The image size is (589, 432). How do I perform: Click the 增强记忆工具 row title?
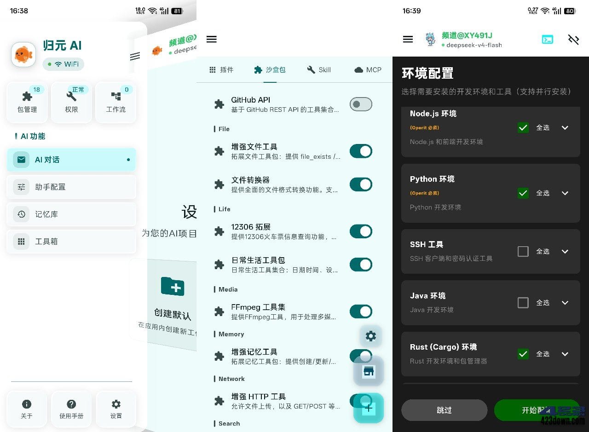click(x=254, y=352)
